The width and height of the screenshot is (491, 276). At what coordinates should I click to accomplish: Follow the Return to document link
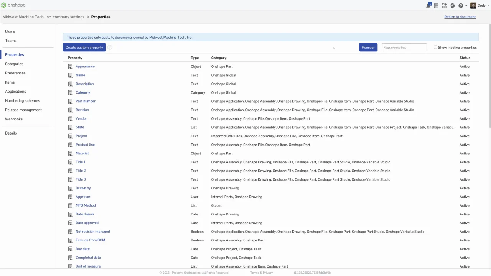coord(460,17)
